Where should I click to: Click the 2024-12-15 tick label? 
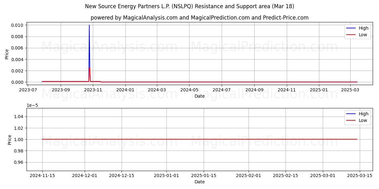coord(122,175)
